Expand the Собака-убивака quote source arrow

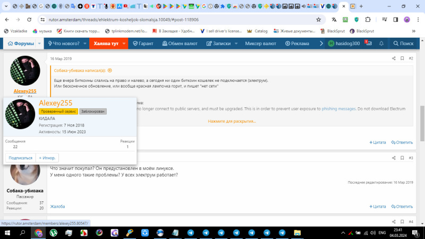pos(110,71)
